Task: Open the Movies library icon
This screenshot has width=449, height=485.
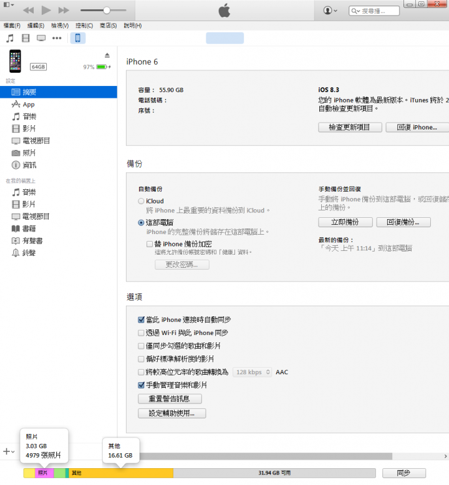Action: (x=26, y=39)
